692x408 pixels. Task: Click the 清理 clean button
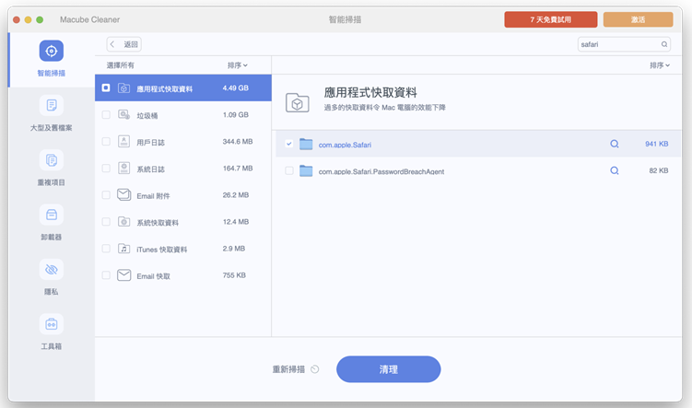(x=388, y=369)
